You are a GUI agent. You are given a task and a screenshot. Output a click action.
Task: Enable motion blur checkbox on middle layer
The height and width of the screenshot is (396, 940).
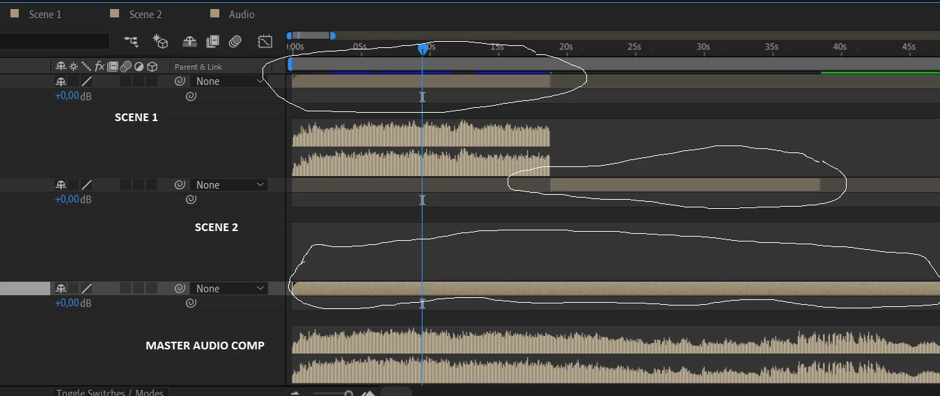[125, 184]
